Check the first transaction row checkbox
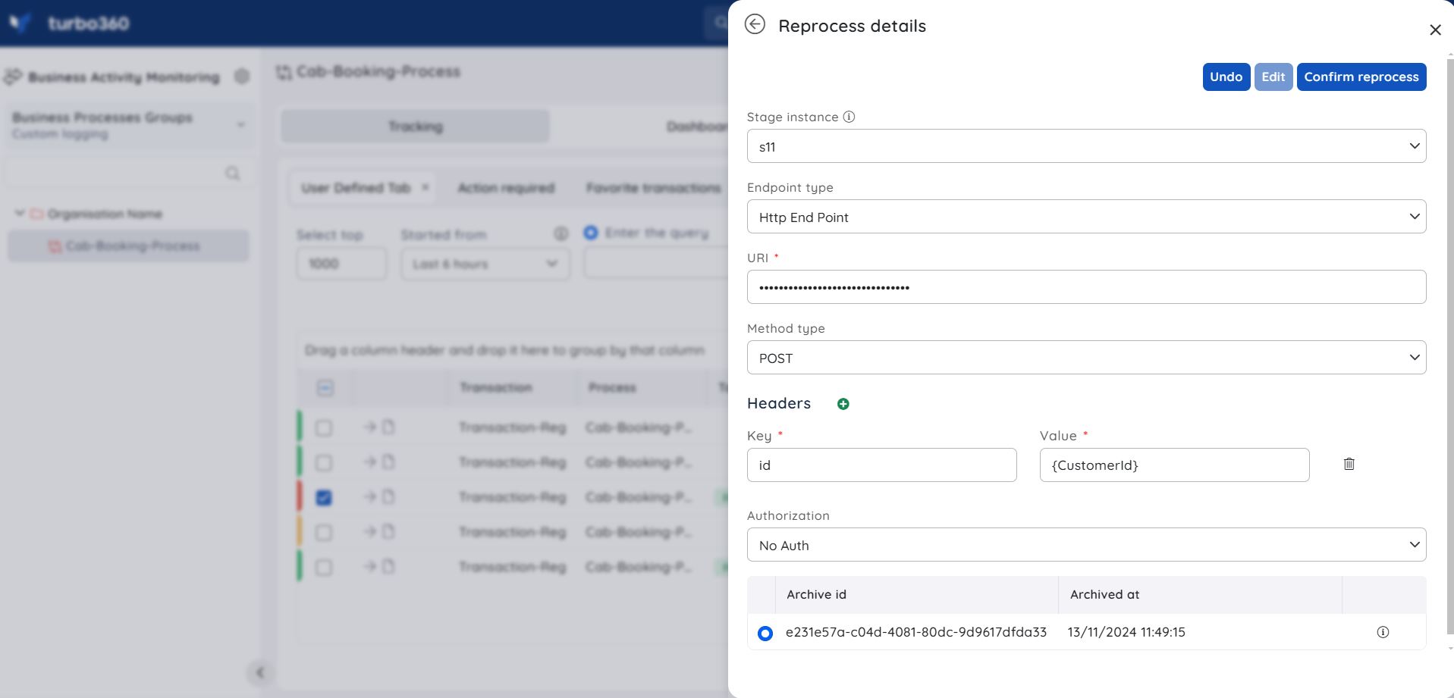This screenshot has height=698, width=1454. 324,427
